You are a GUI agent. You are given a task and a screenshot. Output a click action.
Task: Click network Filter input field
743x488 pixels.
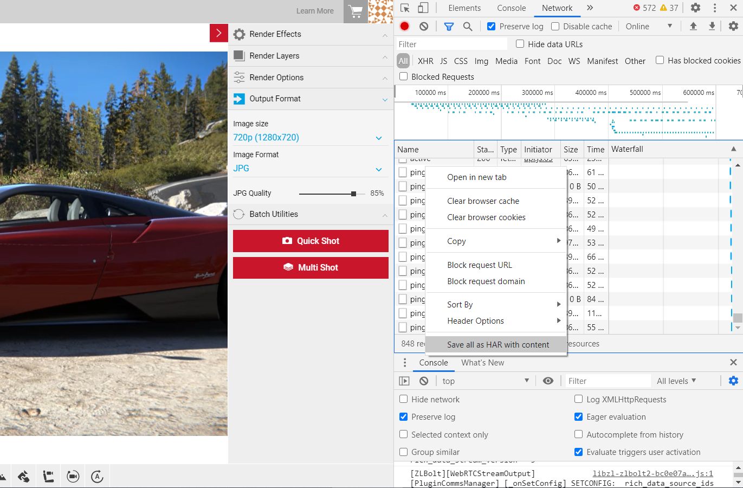(451, 44)
